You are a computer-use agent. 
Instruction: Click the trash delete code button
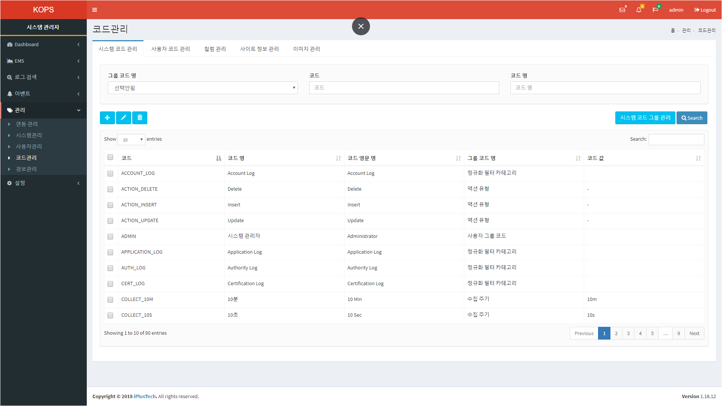pos(140,118)
